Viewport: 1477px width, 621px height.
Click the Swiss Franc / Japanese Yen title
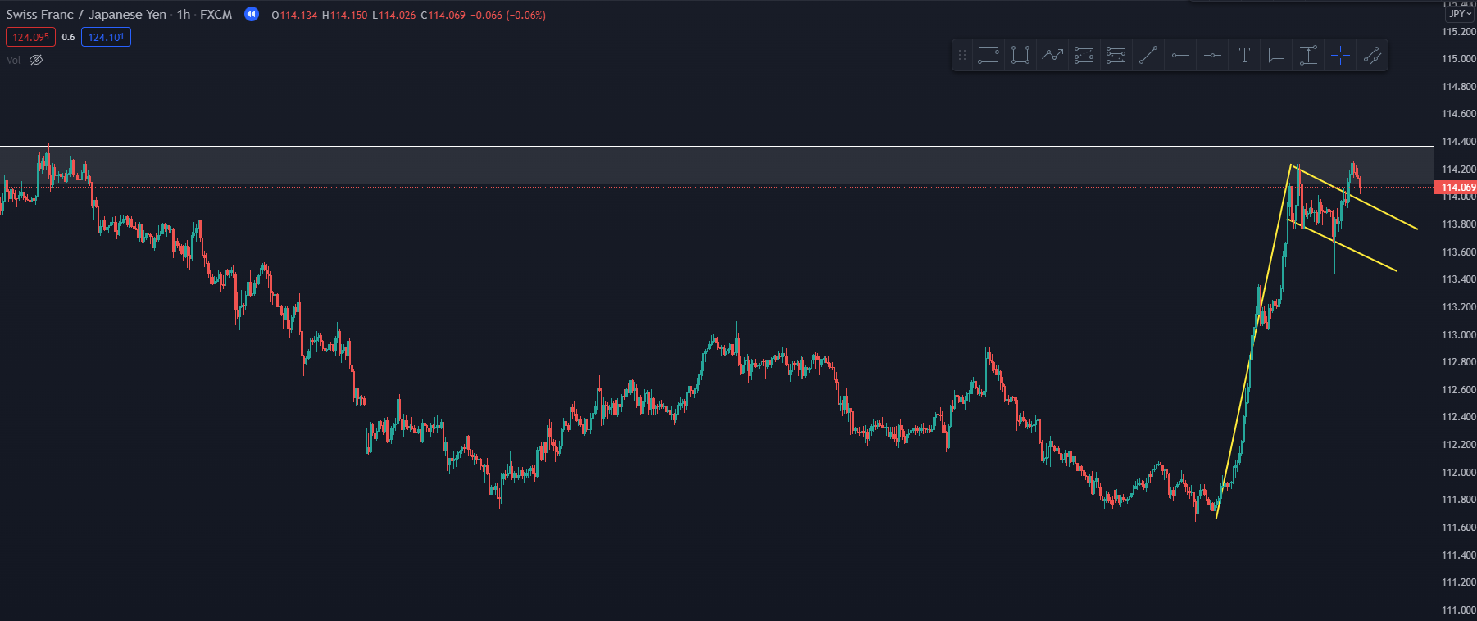pos(86,15)
